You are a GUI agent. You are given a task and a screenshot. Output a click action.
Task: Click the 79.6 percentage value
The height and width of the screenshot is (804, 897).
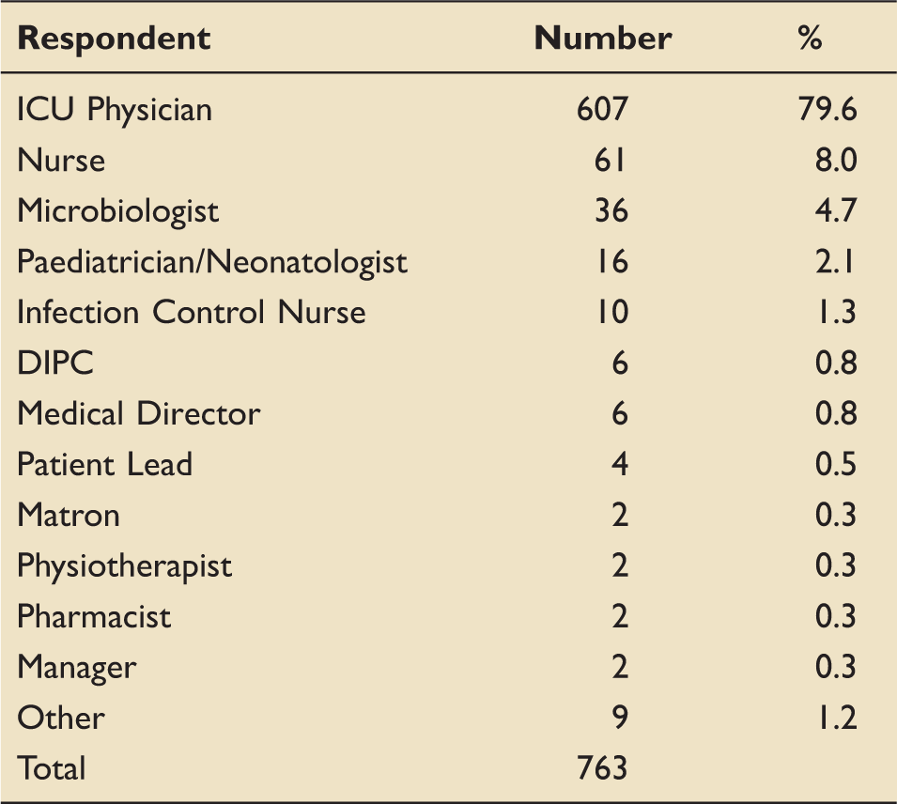827,109
